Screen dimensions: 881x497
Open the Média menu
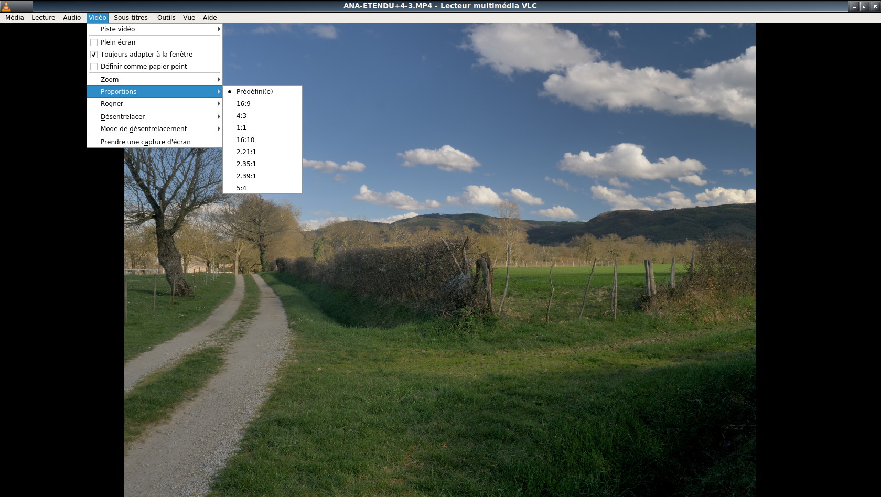click(15, 18)
